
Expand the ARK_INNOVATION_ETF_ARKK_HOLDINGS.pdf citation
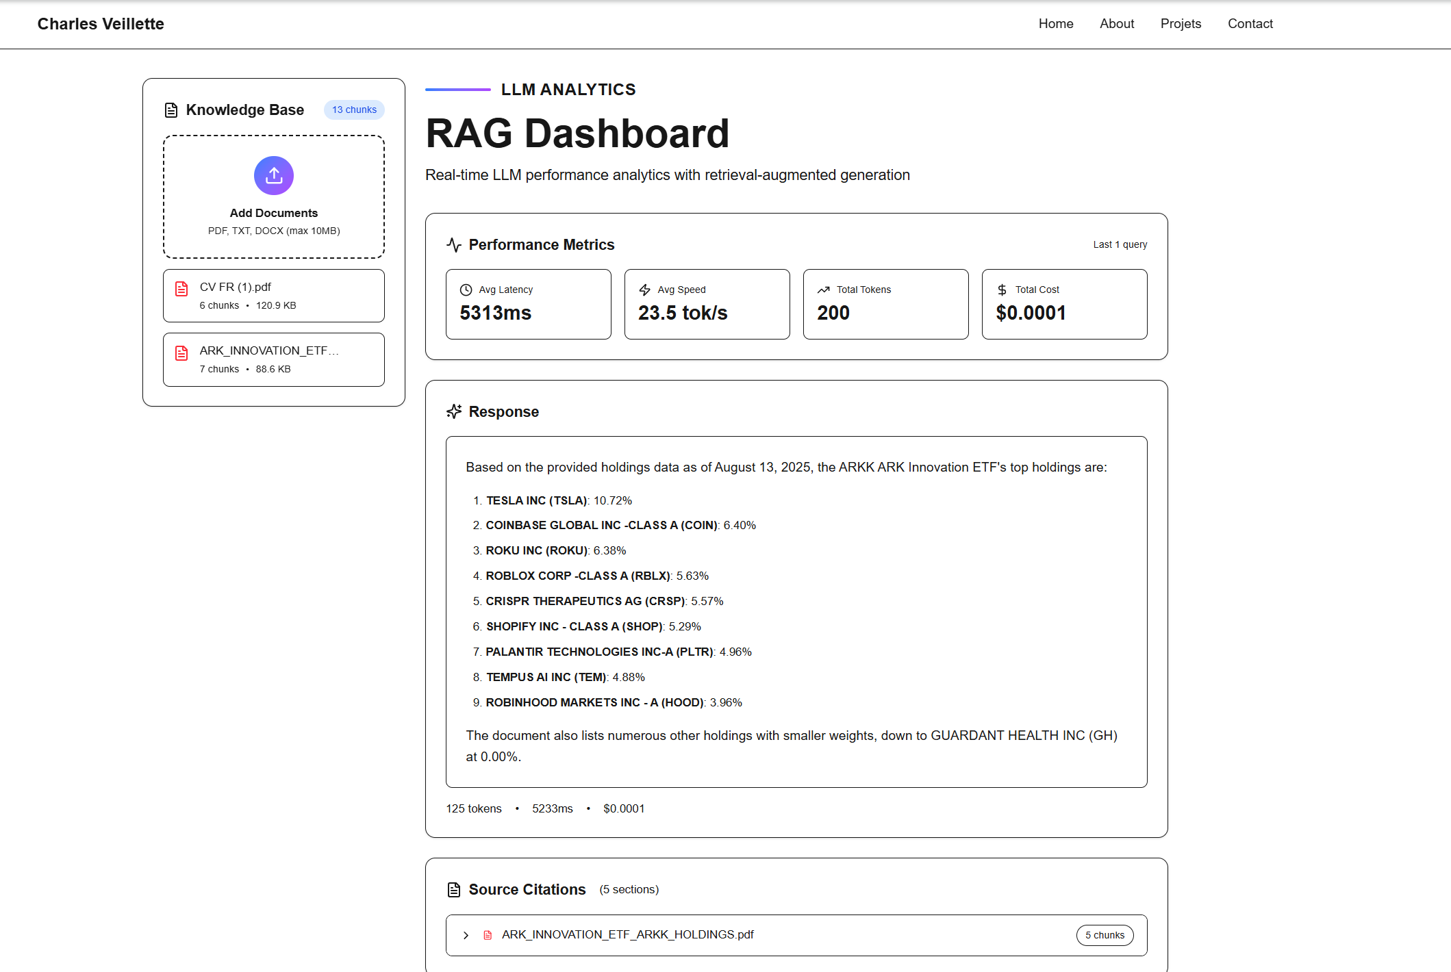(466, 935)
